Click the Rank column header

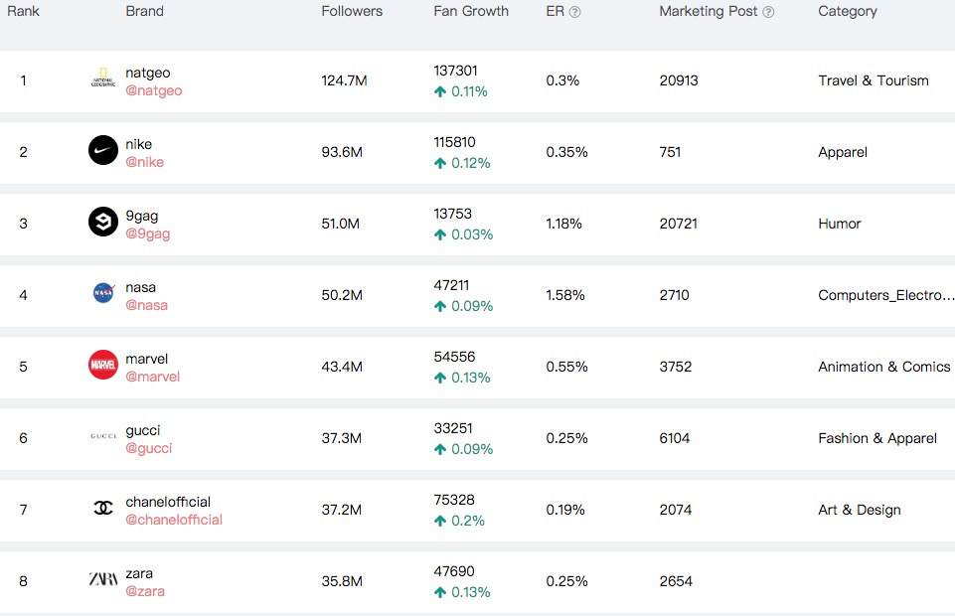pos(23,12)
